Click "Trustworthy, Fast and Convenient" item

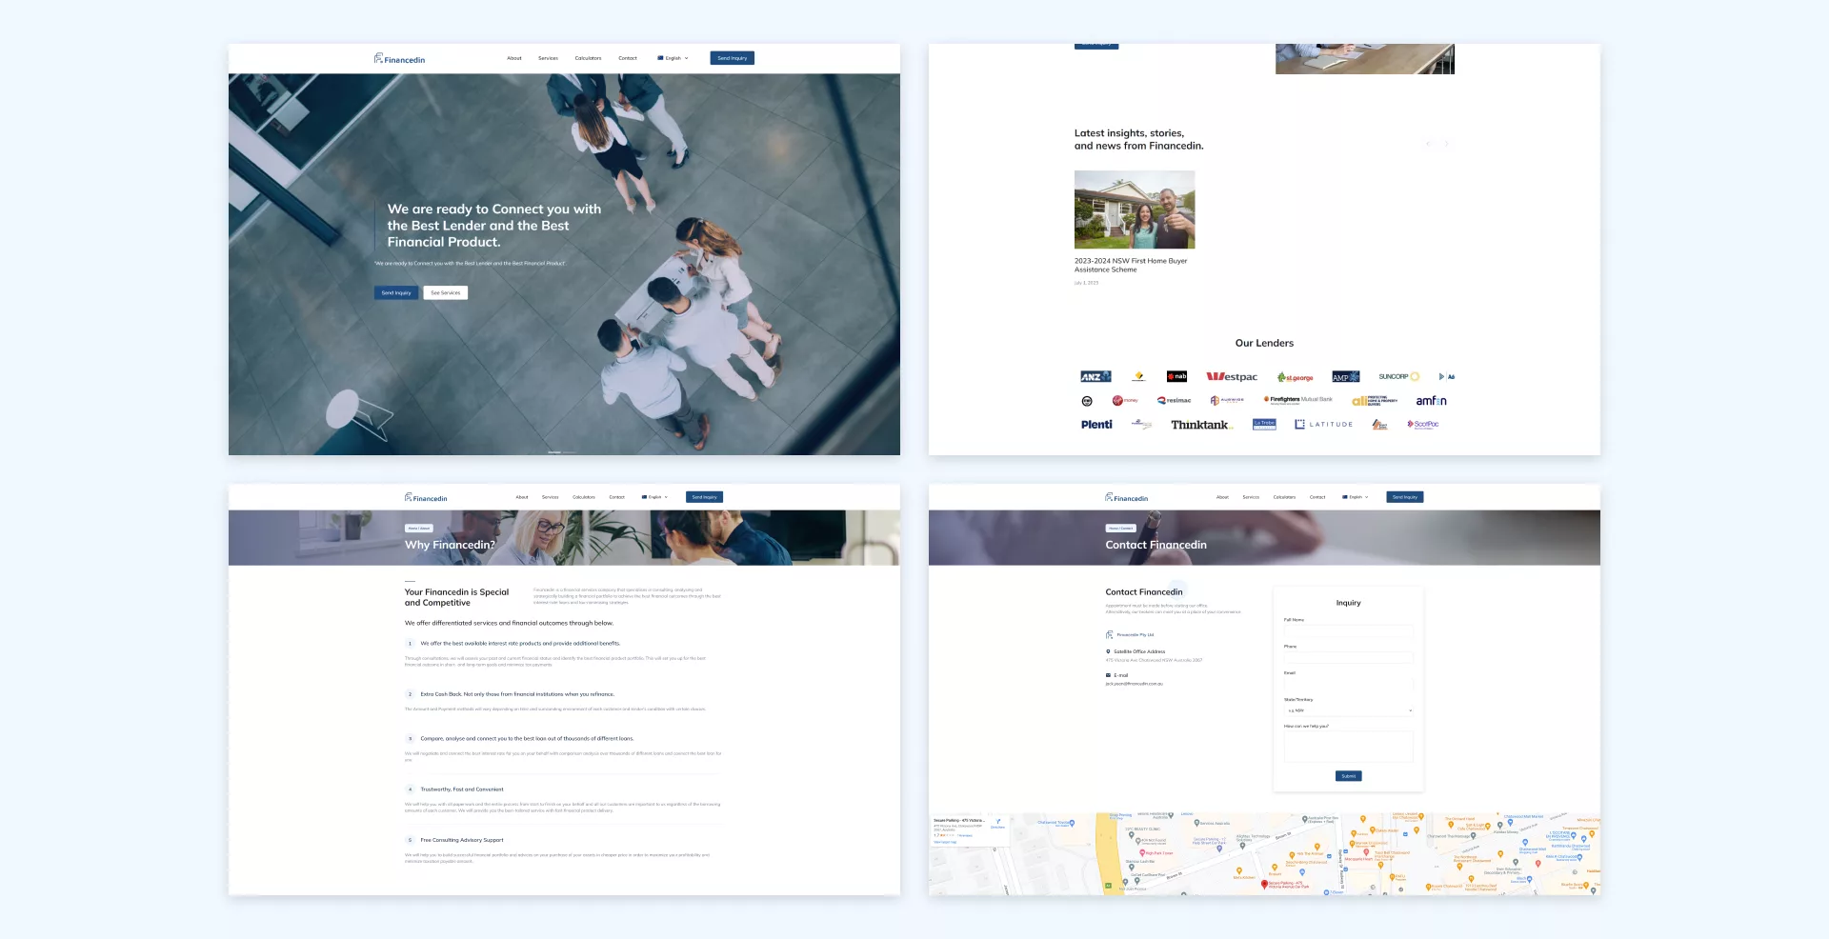click(x=462, y=789)
